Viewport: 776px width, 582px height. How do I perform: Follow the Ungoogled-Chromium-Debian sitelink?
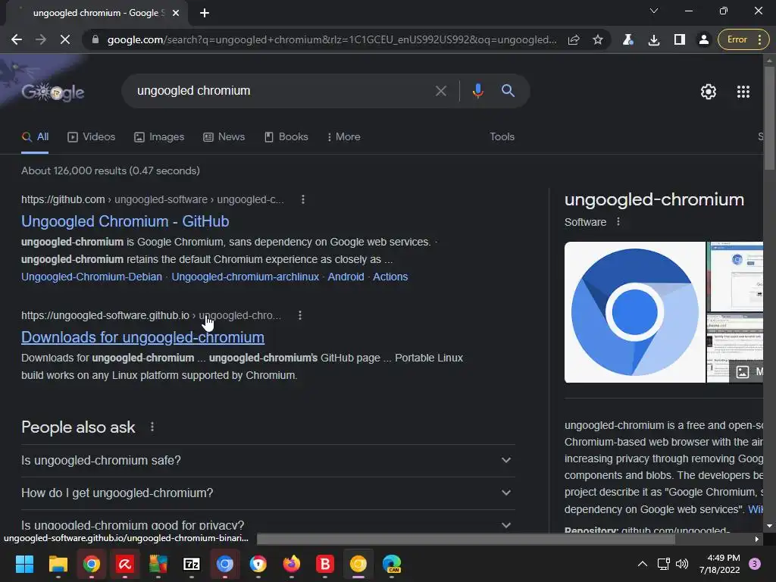tap(92, 277)
